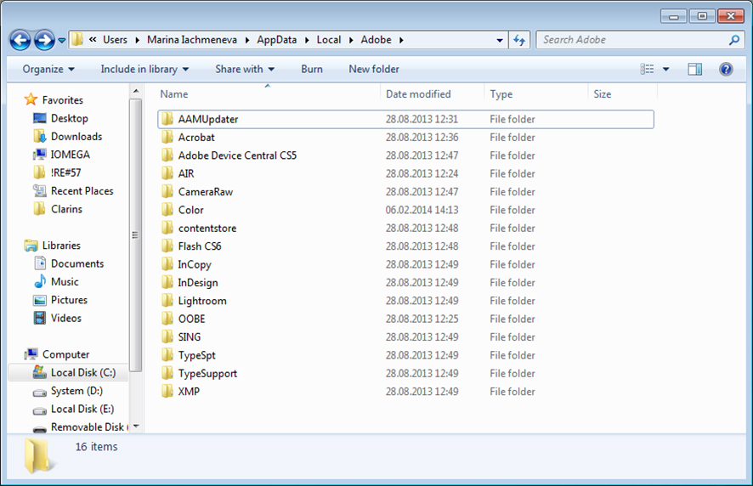Click AppData in the address breadcrumb
The height and width of the screenshot is (486, 753).
(x=276, y=40)
